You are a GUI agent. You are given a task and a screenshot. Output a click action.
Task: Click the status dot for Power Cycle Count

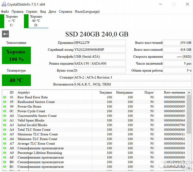pos(5,111)
